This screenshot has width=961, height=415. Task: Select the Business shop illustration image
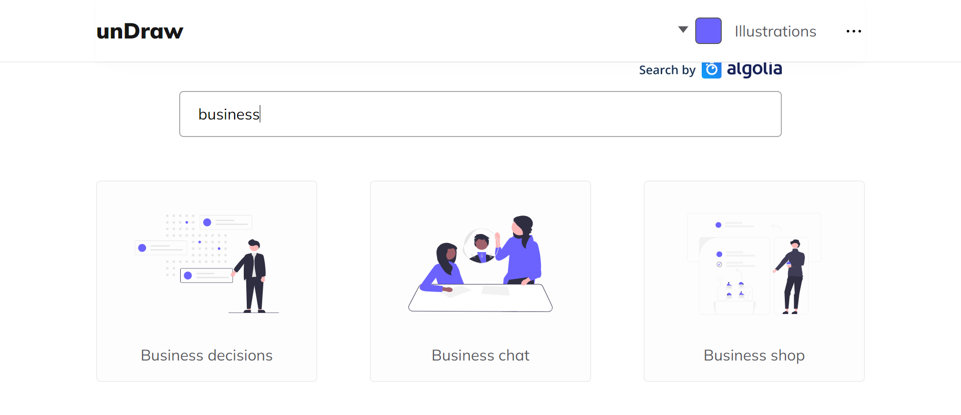pyautogui.click(x=754, y=263)
